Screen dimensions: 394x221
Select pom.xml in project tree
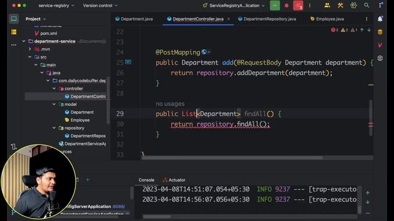pyautogui.click(x=46, y=33)
